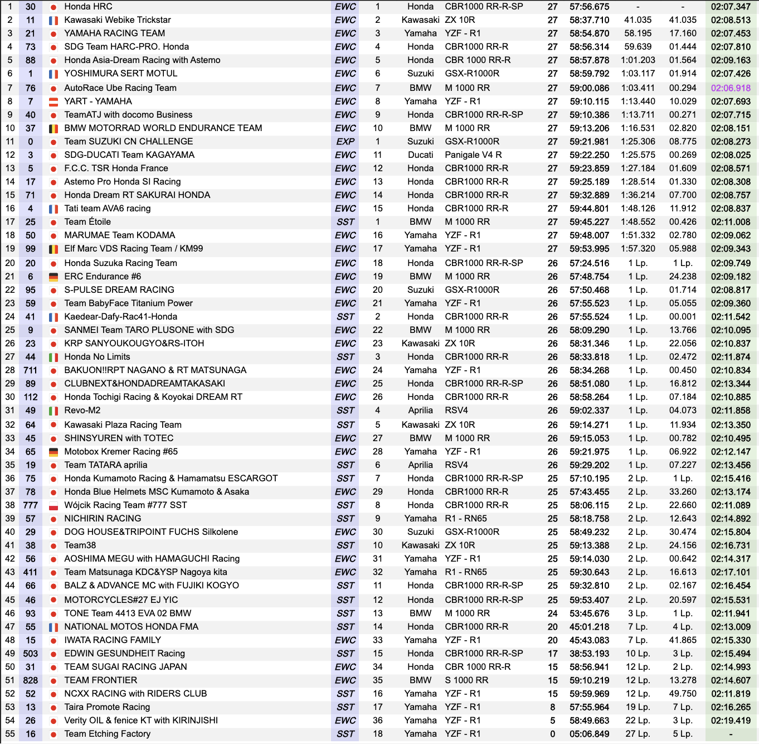Select the Austrian flag next to YART - YAMAHA
The height and width of the screenshot is (744, 759).
[53, 102]
